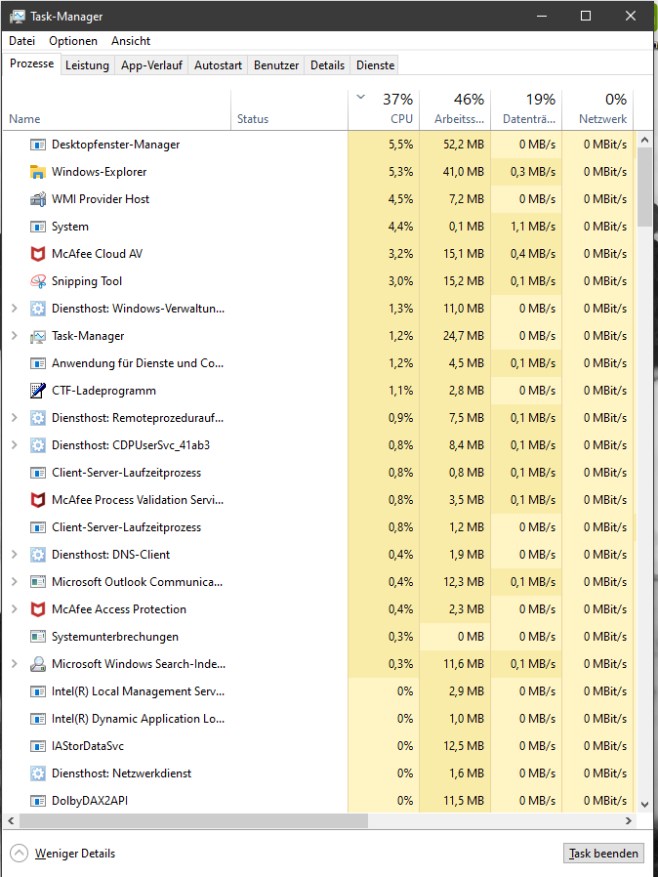The width and height of the screenshot is (658, 877).
Task: Click the Task-Manager title bar icon
Action: click(18, 17)
